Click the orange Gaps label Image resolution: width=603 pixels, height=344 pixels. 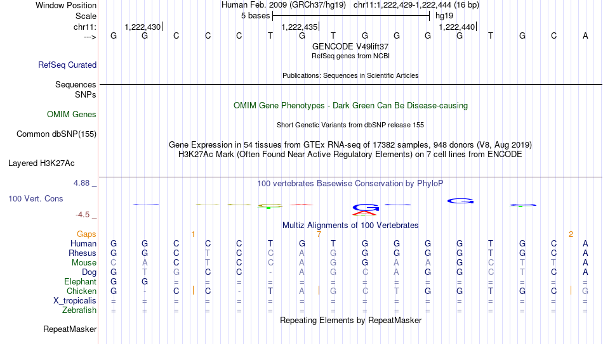point(86,234)
